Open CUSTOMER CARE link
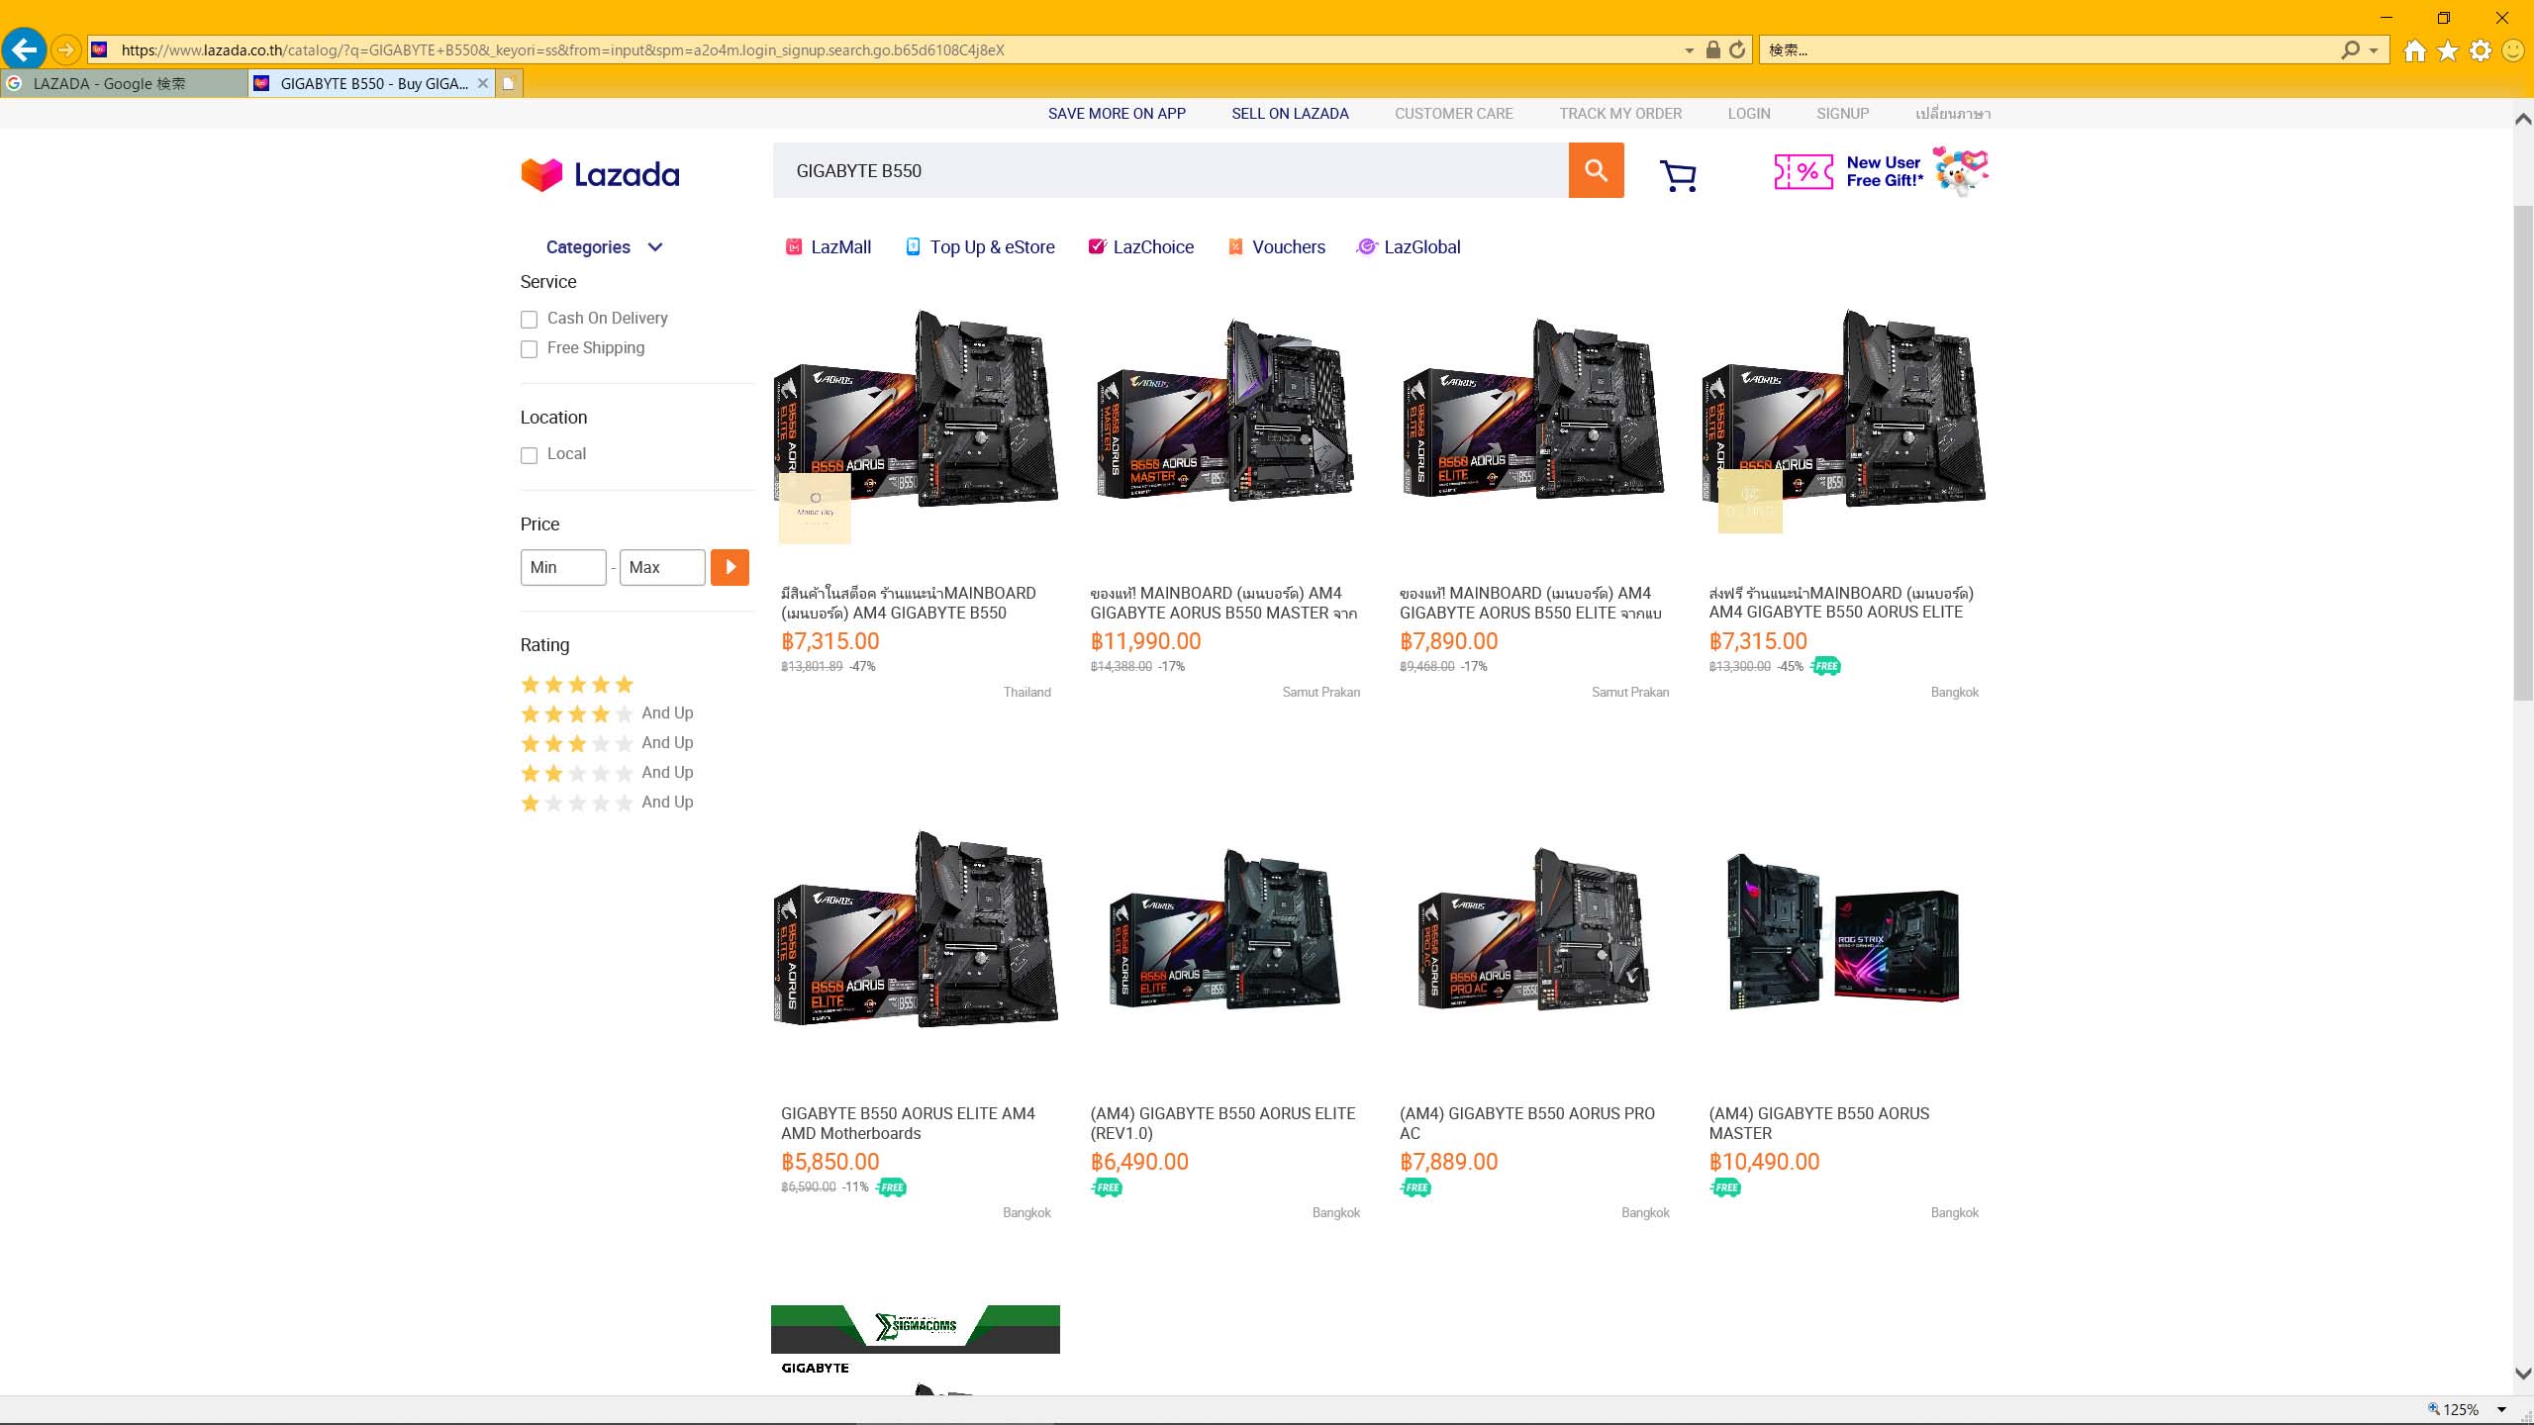This screenshot has height=1425, width=2534. (x=1453, y=114)
